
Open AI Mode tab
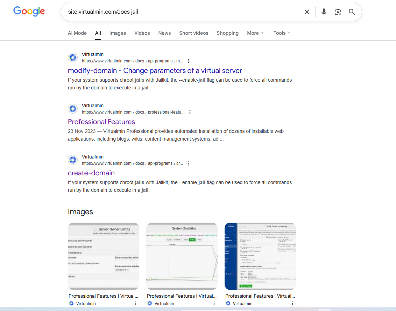pos(77,33)
